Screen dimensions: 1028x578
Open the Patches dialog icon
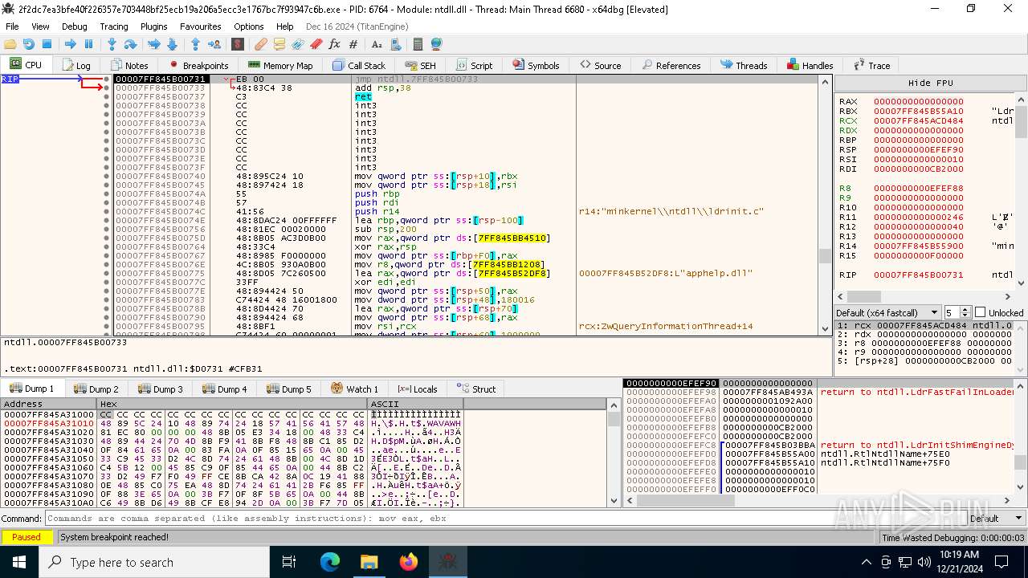coord(261,44)
